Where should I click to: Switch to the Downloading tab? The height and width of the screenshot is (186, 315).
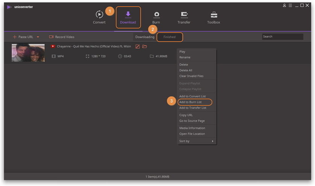click(x=145, y=37)
